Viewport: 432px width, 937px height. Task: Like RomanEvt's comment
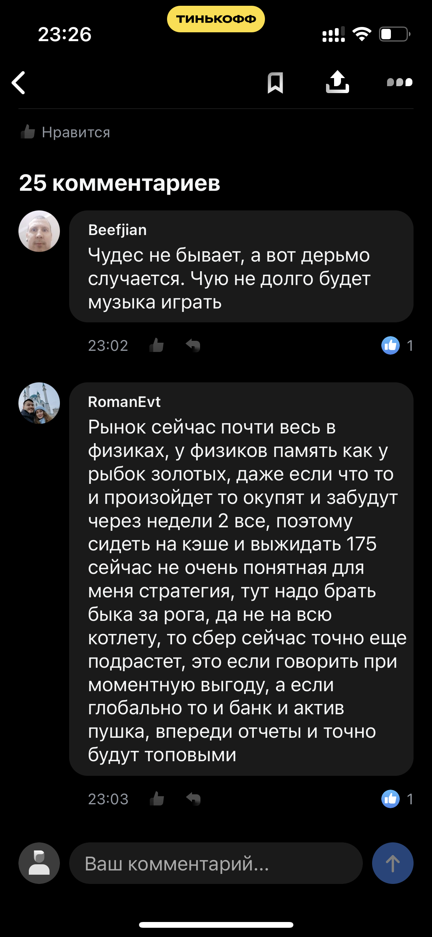pos(157,799)
